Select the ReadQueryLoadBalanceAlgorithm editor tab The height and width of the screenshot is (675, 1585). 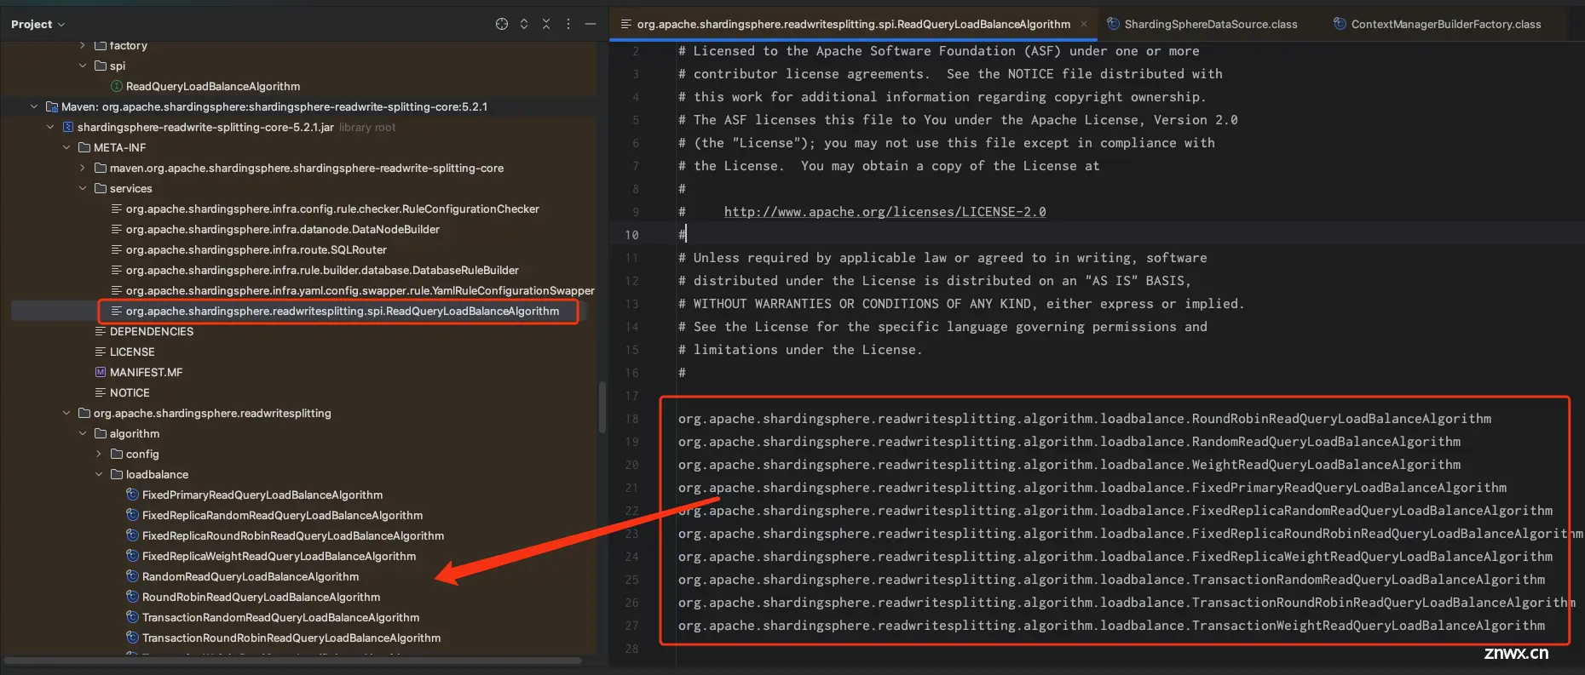pyautogui.click(x=853, y=24)
